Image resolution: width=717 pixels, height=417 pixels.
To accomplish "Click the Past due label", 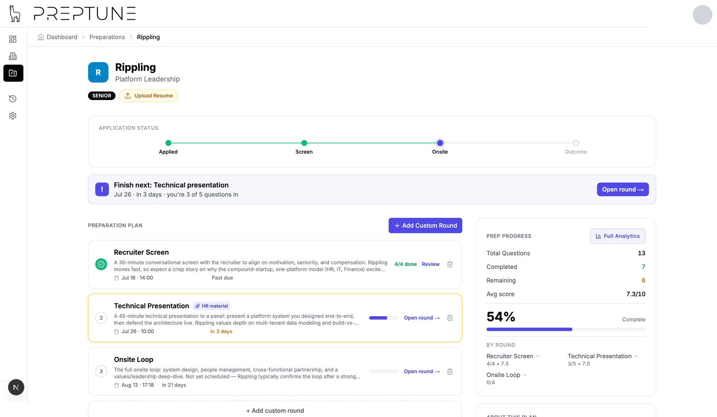I will coord(222,278).
